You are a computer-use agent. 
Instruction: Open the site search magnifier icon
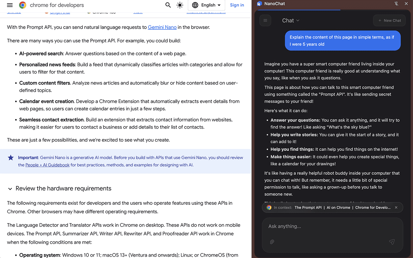(x=168, y=5)
